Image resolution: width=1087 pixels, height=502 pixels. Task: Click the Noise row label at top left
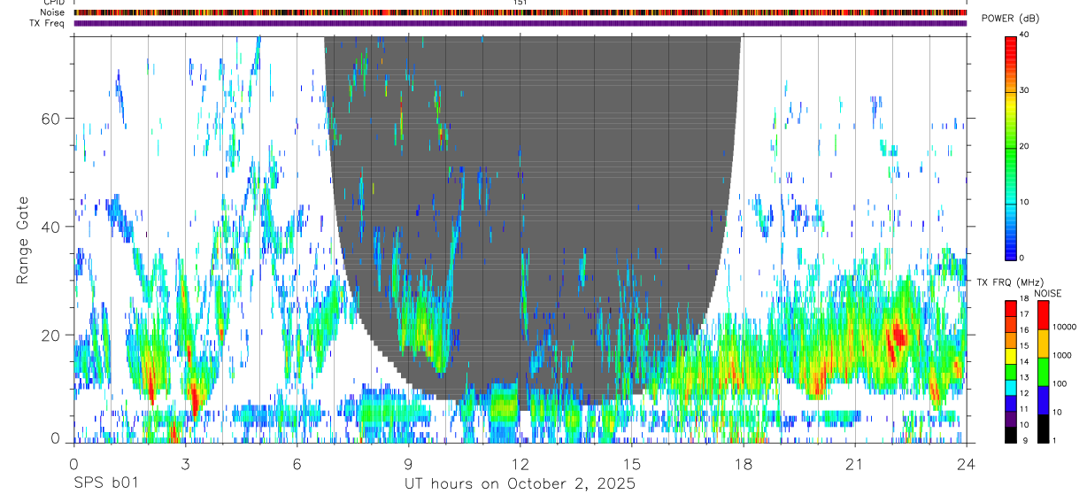52,12
